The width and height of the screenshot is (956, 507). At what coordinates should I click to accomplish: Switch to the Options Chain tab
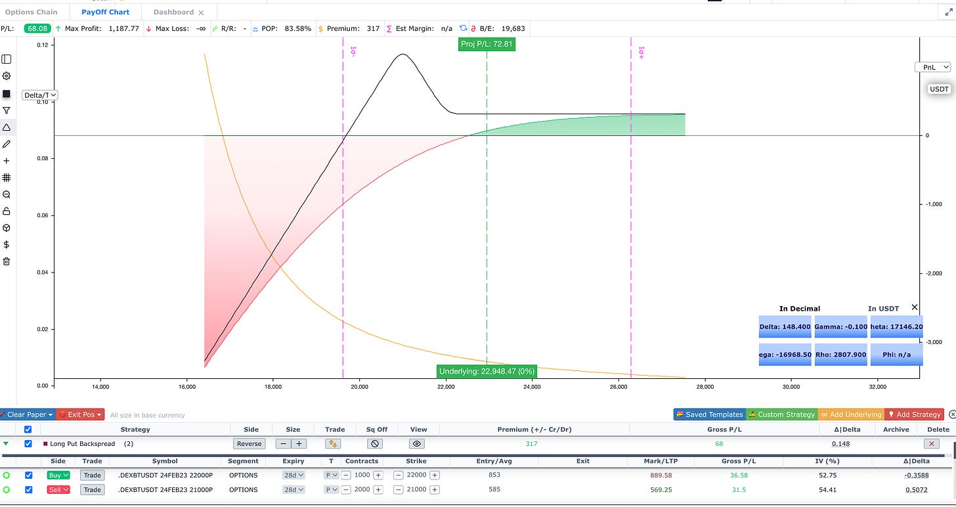click(x=31, y=12)
